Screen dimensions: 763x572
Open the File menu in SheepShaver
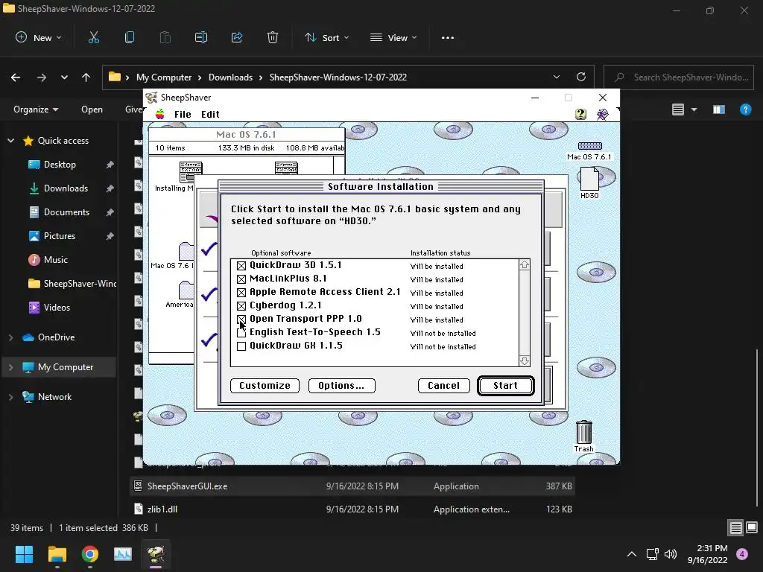click(183, 114)
